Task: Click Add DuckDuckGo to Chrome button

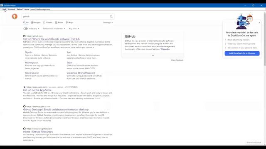Action: (242, 53)
